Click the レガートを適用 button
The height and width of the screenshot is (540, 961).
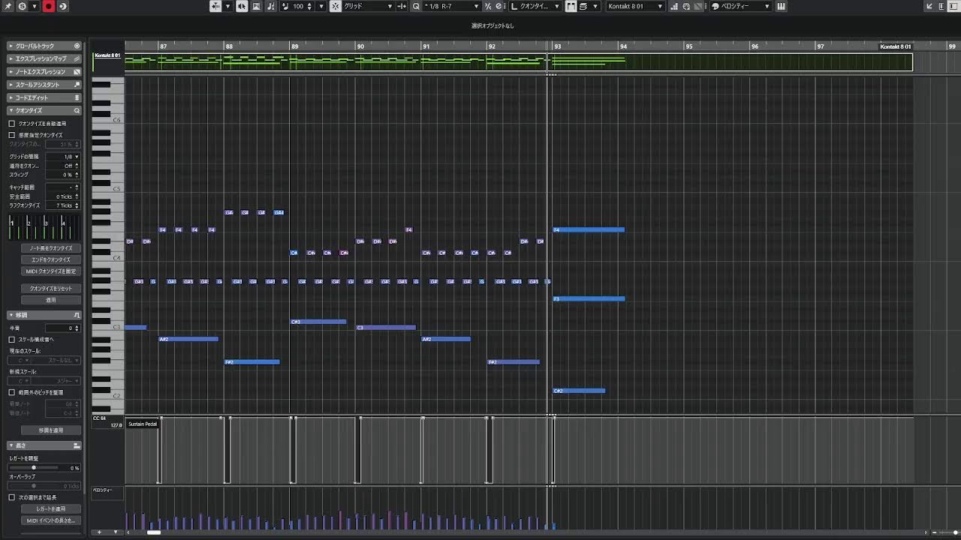coord(51,509)
